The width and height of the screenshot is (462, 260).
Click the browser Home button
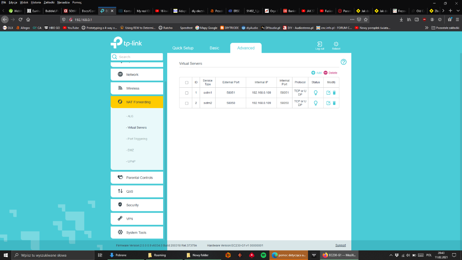pyautogui.click(x=28, y=20)
